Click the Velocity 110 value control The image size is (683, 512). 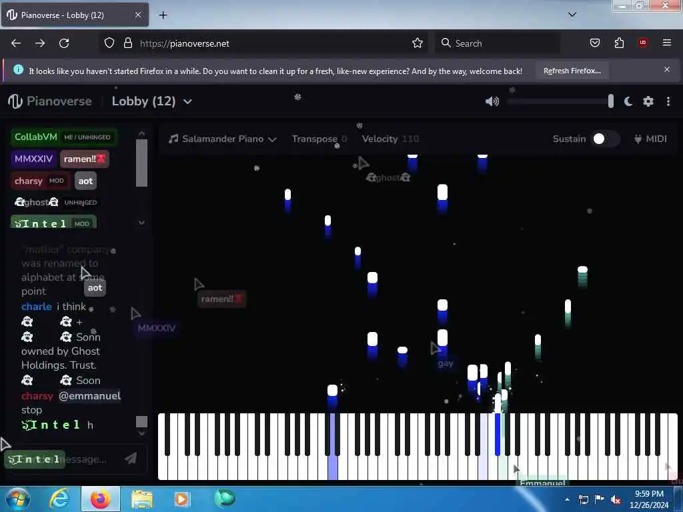[390, 139]
